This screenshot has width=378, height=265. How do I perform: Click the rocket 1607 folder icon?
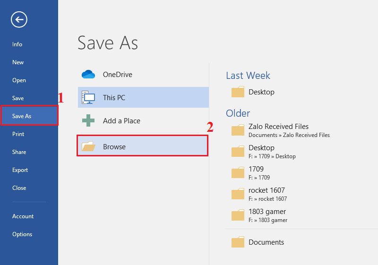(x=238, y=194)
